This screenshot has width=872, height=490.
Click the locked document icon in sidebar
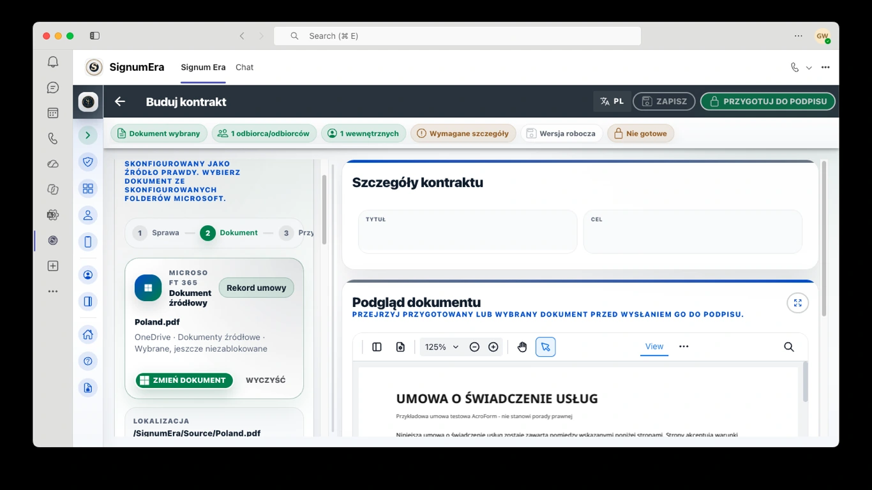(x=88, y=387)
